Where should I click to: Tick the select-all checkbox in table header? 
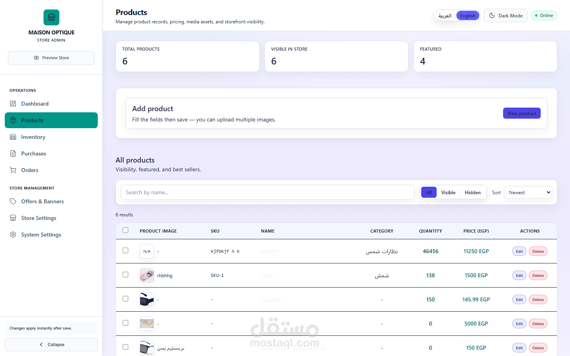click(125, 230)
